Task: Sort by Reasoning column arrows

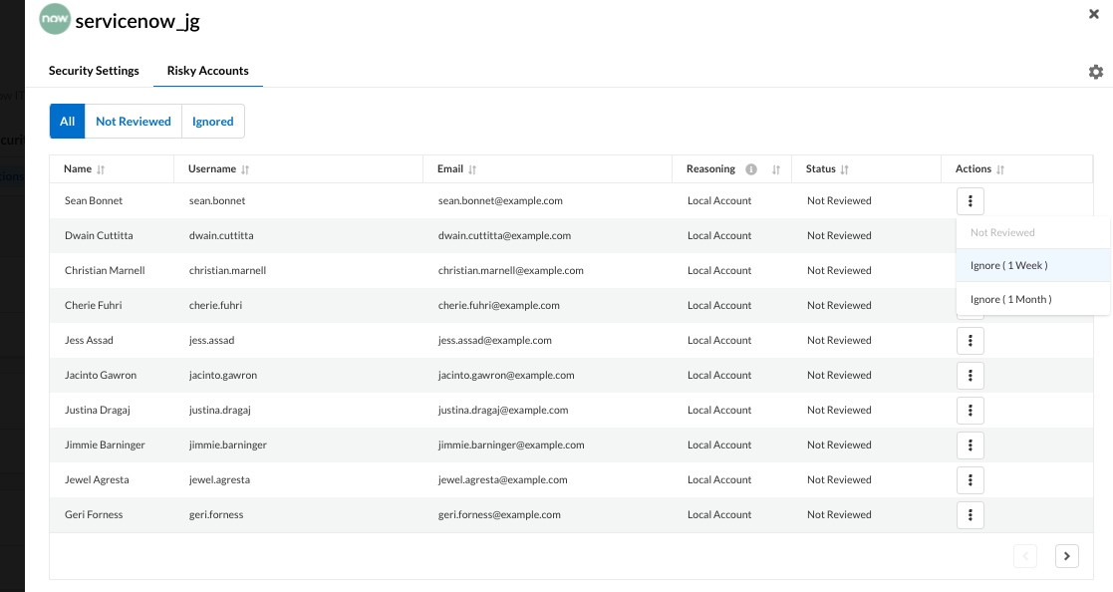Action: coord(776,169)
